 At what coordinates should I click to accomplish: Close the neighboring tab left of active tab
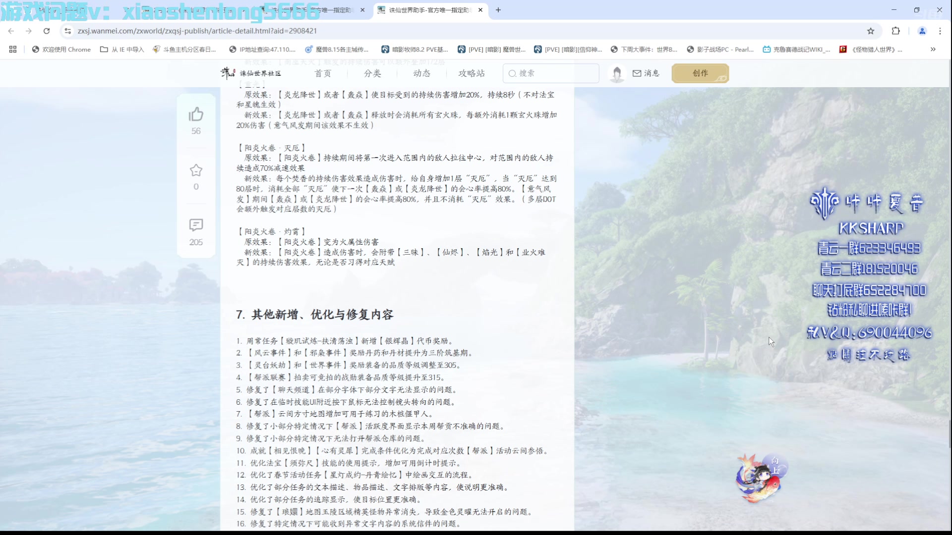coord(363,10)
